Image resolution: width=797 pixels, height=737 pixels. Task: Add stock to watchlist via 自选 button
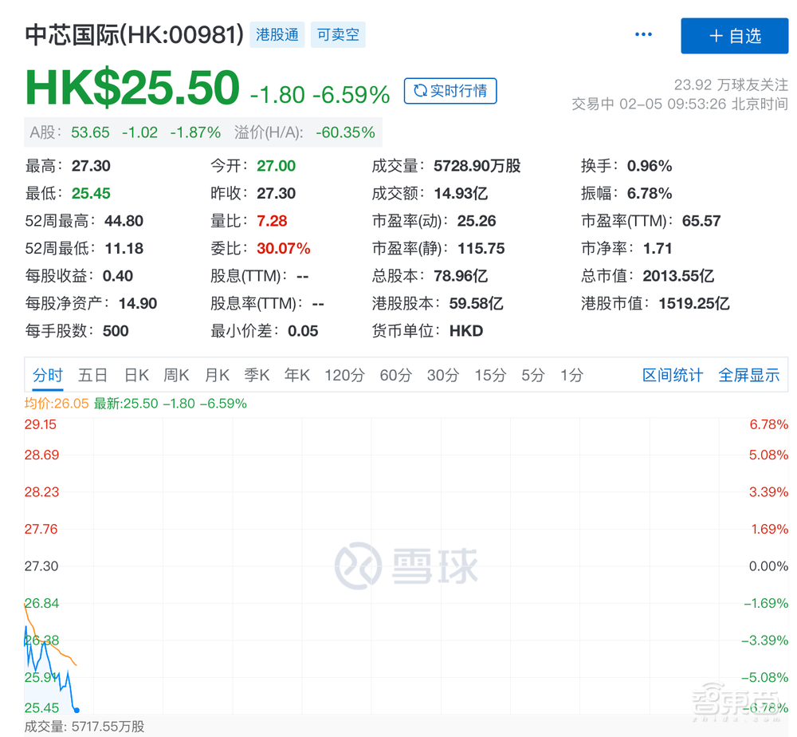click(x=734, y=35)
